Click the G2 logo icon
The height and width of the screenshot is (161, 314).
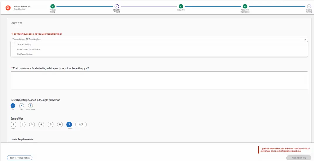8,8
